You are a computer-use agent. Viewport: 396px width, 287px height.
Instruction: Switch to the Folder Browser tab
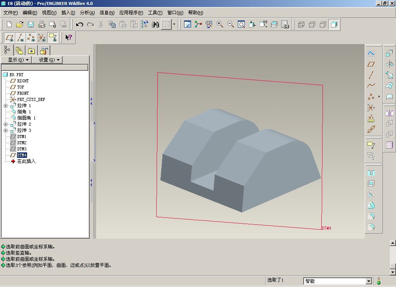pyautogui.click(x=19, y=51)
